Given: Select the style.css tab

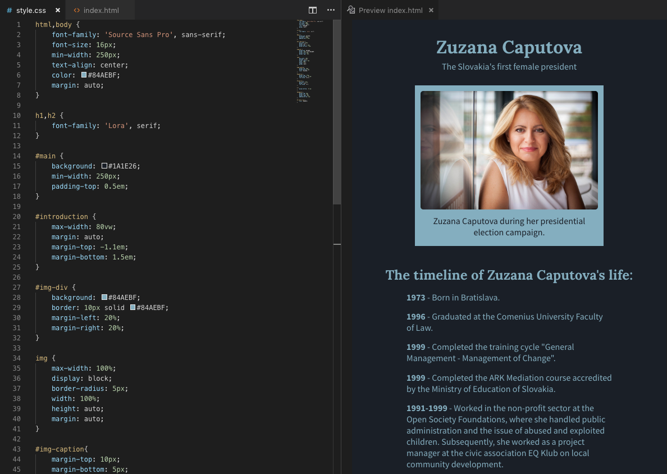Looking at the screenshot, I should coord(31,10).
